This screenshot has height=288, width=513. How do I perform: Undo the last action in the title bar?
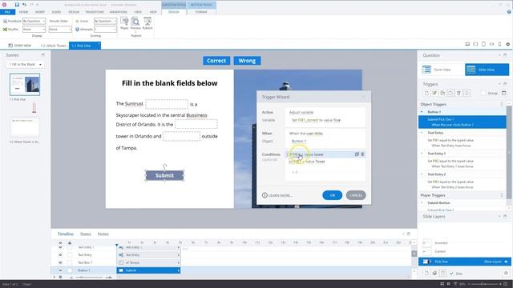click(x=24, y=5)
